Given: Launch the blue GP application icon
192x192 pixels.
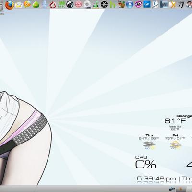Looking at the screenshot, I should click(x=147, y=4).
